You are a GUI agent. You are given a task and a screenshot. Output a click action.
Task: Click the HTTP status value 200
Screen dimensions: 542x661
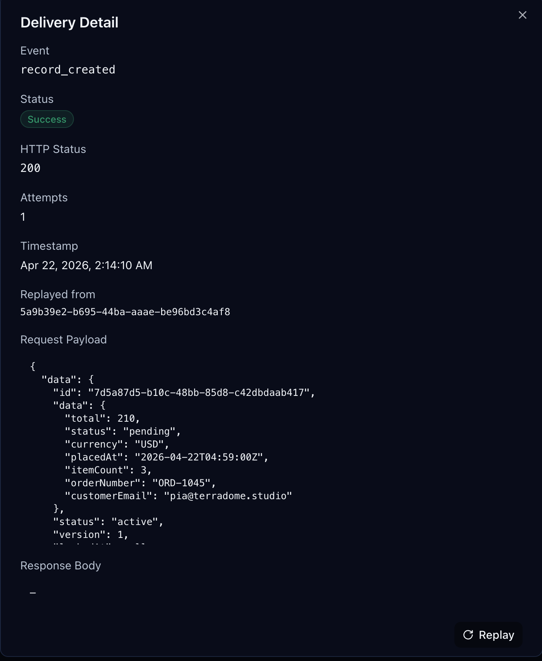click(x=30, y=168)
